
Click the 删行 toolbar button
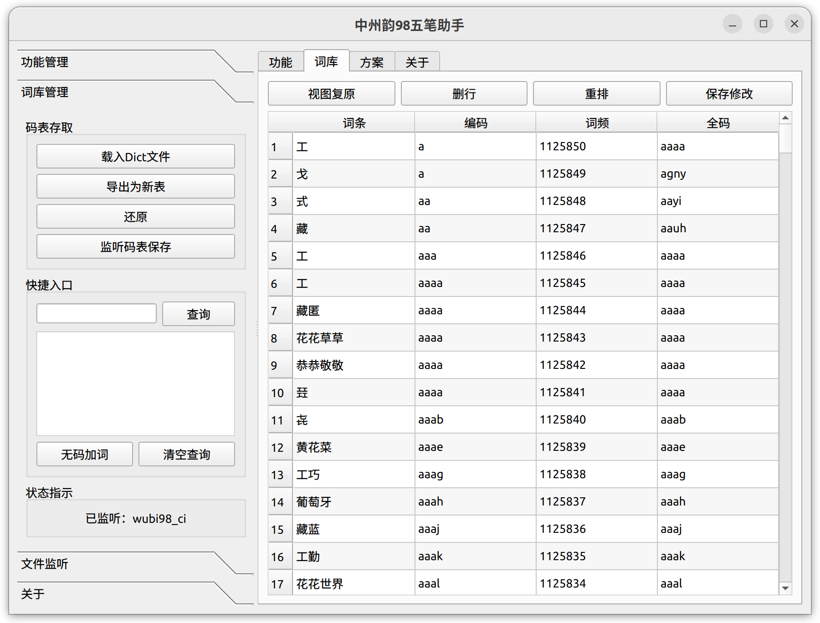click(464, 93)
